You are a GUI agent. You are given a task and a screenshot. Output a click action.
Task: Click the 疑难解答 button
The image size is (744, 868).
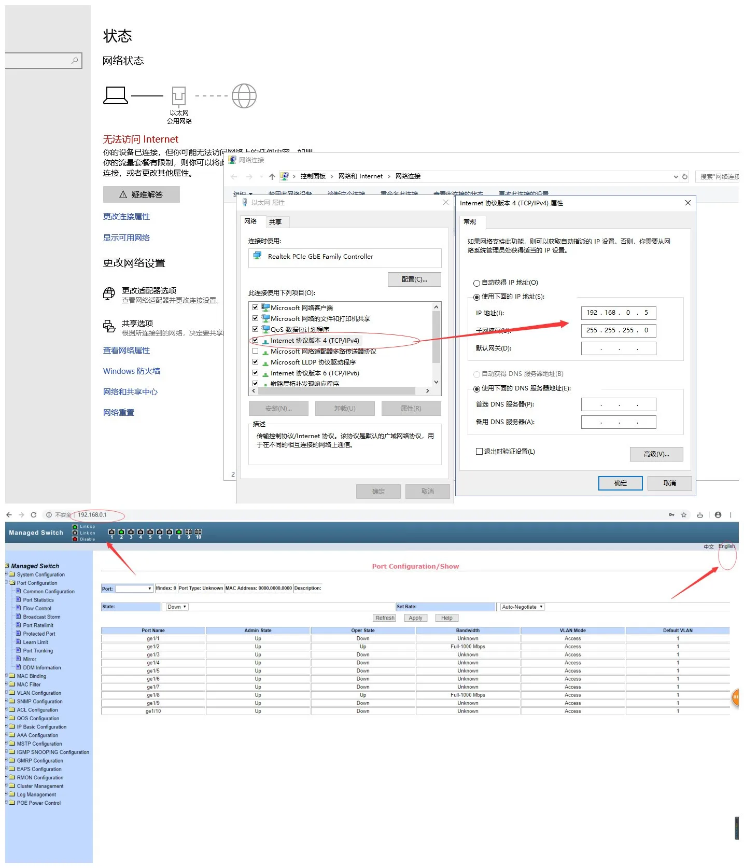(x=141, y=194)
